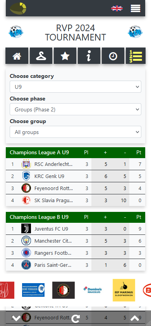Go to the home icon tab
The height and width of the screenshot is (326, 151).
tap(17, 56)
